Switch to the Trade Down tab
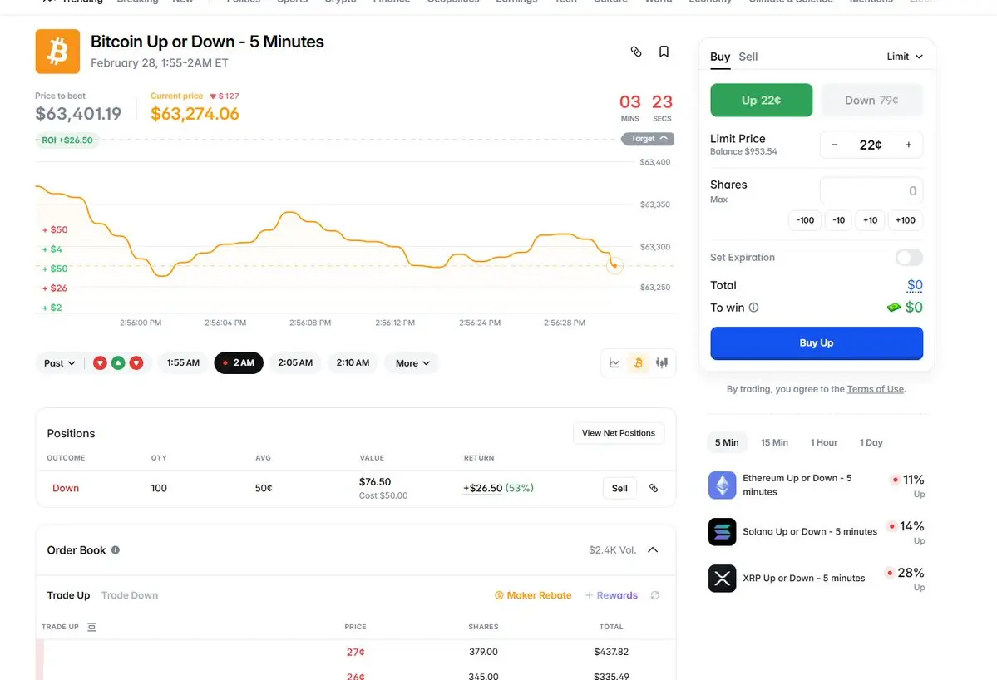Viewport: 997px width, 680px height. 130,595
